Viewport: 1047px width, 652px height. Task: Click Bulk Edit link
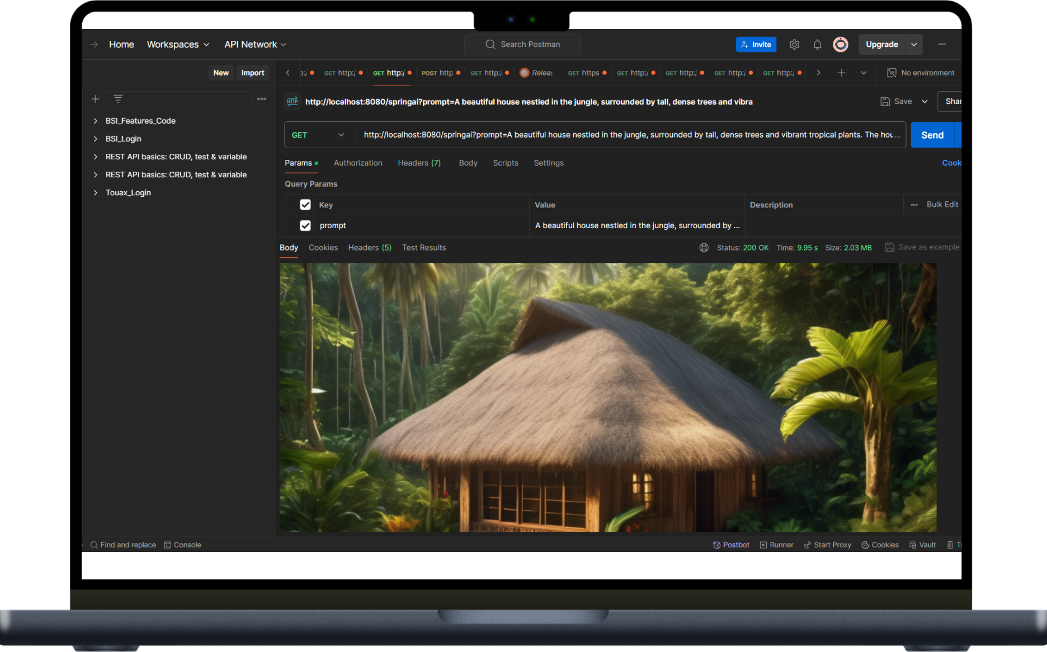click(x=942, y=205)
